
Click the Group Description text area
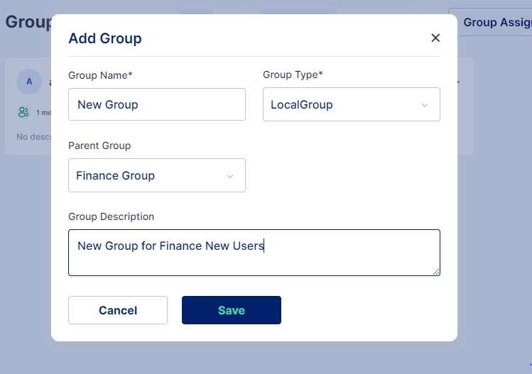pos(254,252)
